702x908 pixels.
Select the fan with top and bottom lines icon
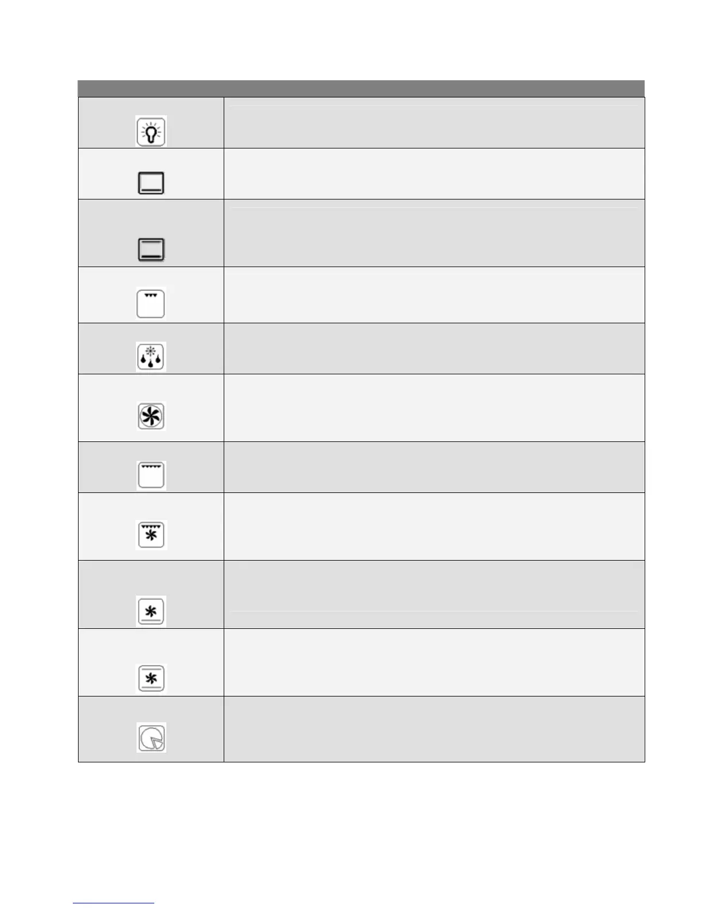pyautogui.click(x=151, y=679)
